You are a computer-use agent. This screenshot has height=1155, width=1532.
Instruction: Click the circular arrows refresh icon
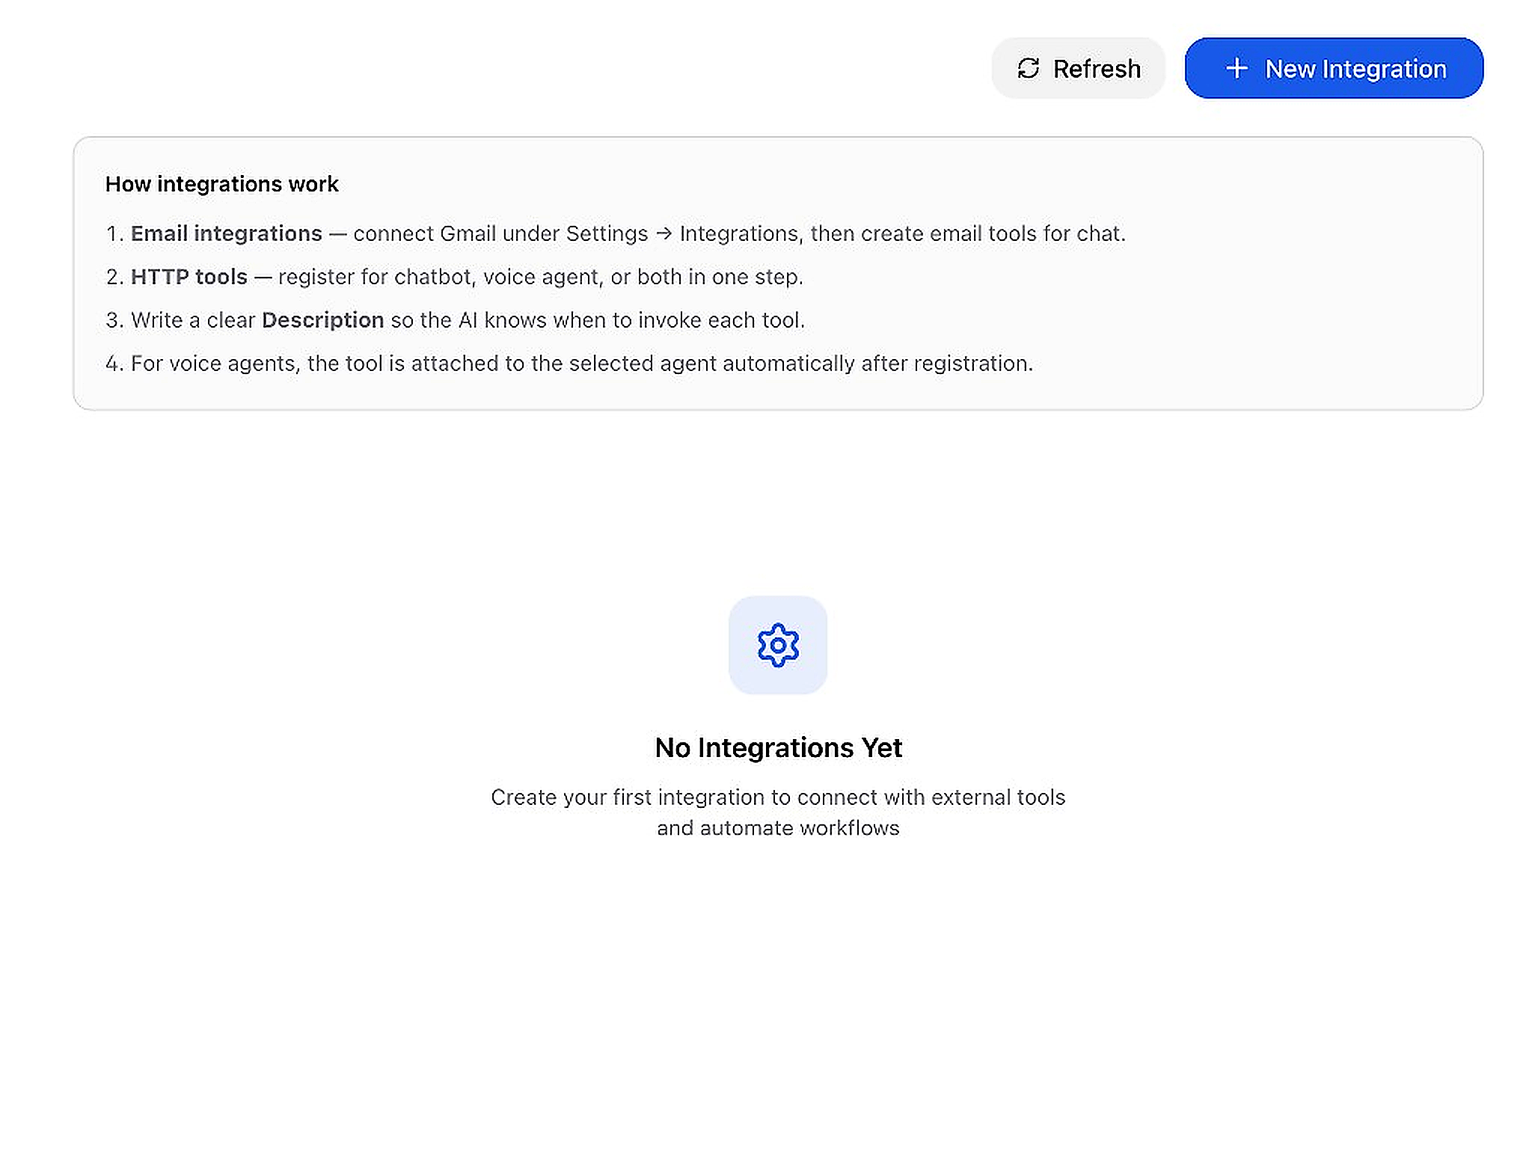click(1029, 69)
